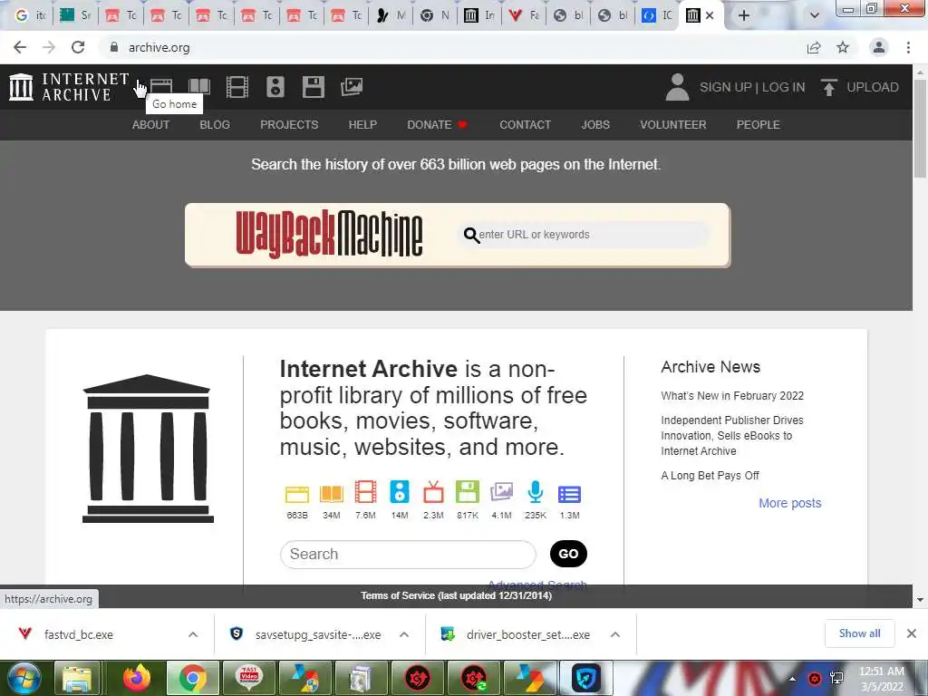The image size is (928, 696).
Task: Open What's New in February 2022 post
Action: (x=732, y=396)
